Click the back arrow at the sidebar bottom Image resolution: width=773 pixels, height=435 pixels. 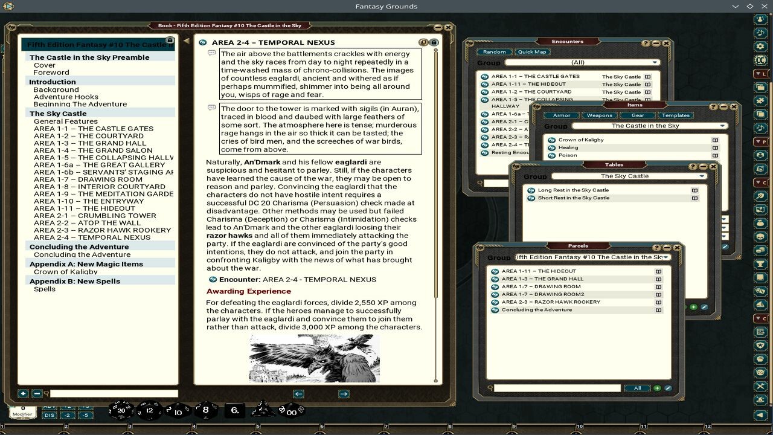point(759,415)
